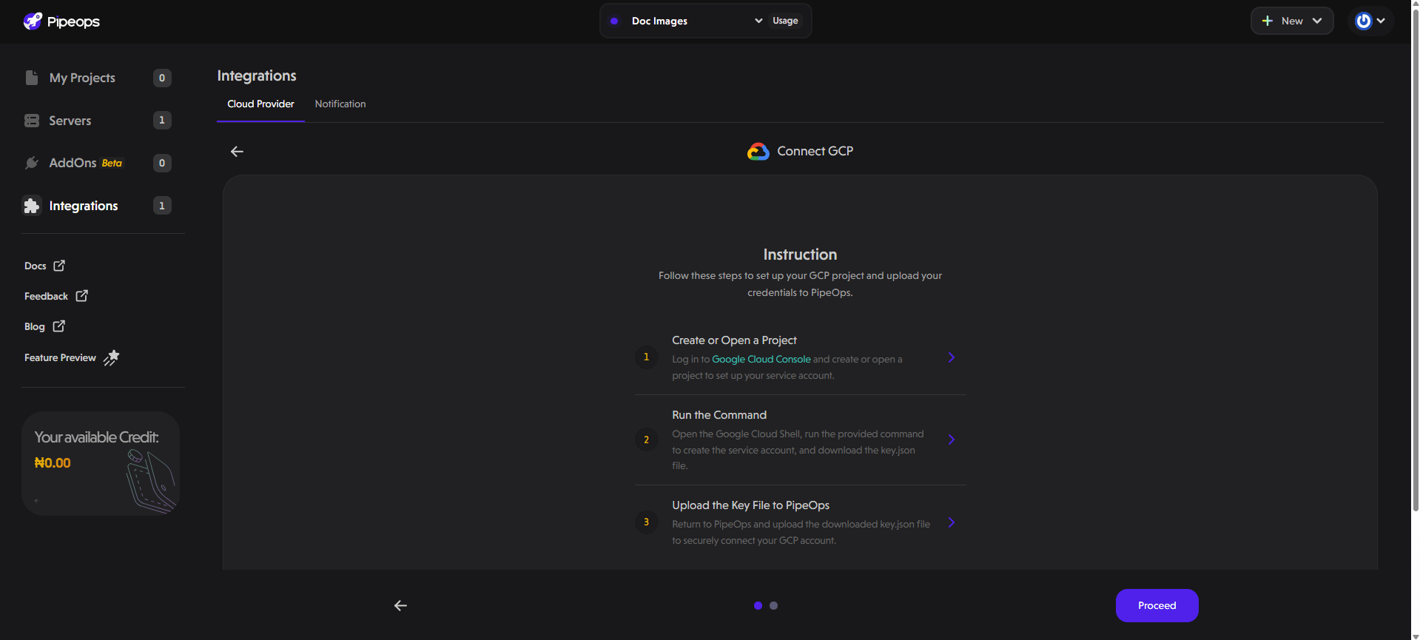Viewport: 1420px width, 640px height.
Task: Click the plus icon in New button
Action: (x=1268, y=21)
